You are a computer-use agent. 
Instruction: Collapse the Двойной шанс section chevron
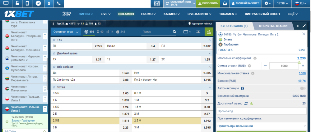click(209, 53)
